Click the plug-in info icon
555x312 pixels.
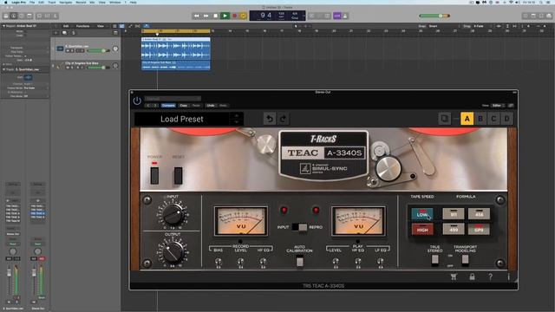[x=509, y=277]
